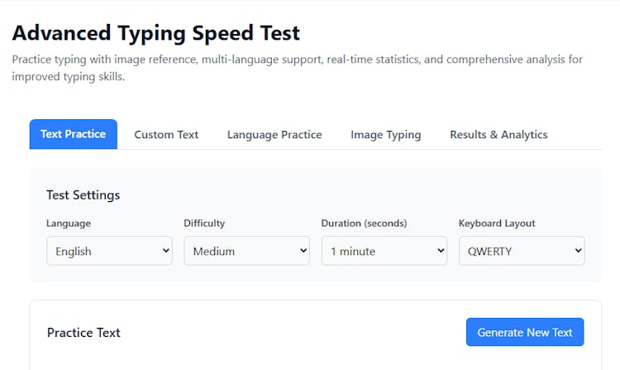This screenshot has width=620, height=370.
Task: Click the chevron arrow in the Duration select
Action: pos(438,251)
